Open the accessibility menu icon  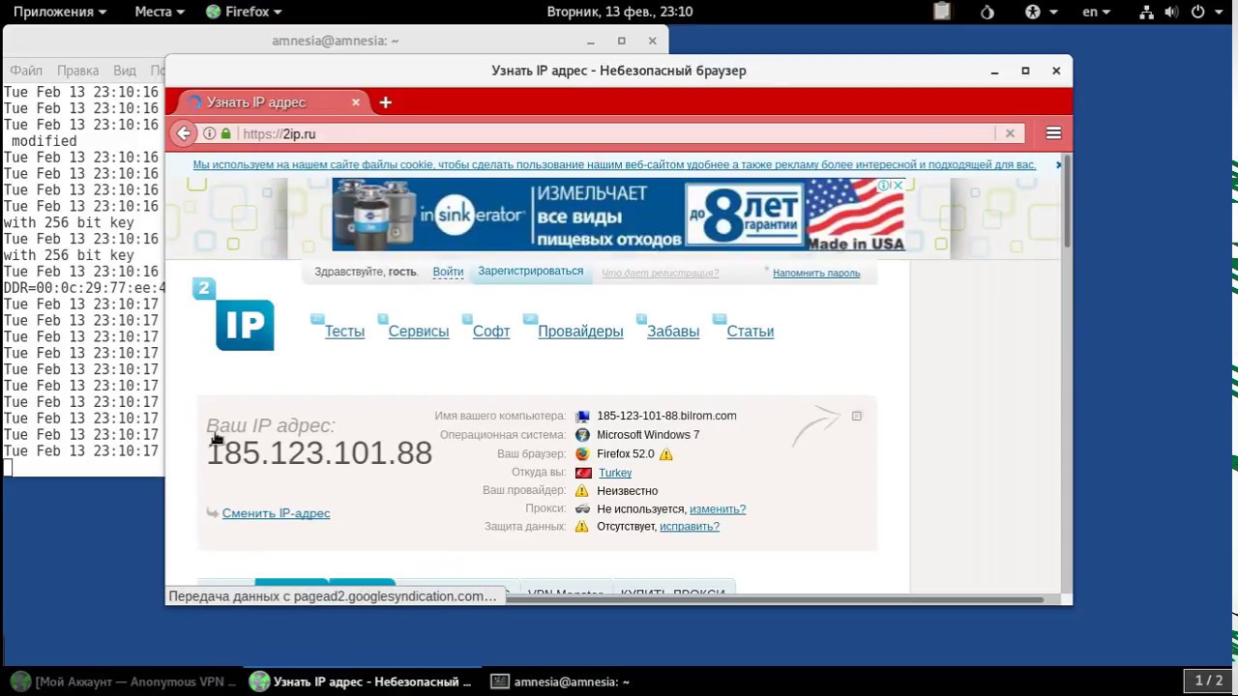pyautogui.click(x=1040, y=12)
